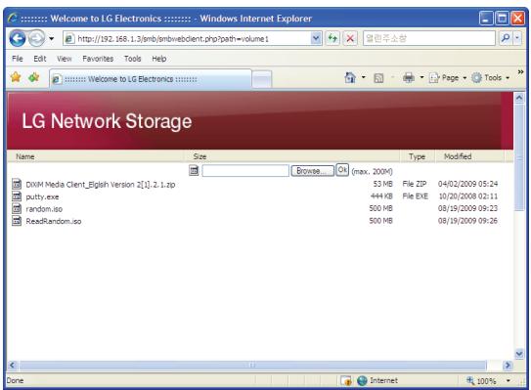Viewport: 531px width, 390px height.
Task: Click horizontal scrollbar right arrow
Action: click(508, 365)
